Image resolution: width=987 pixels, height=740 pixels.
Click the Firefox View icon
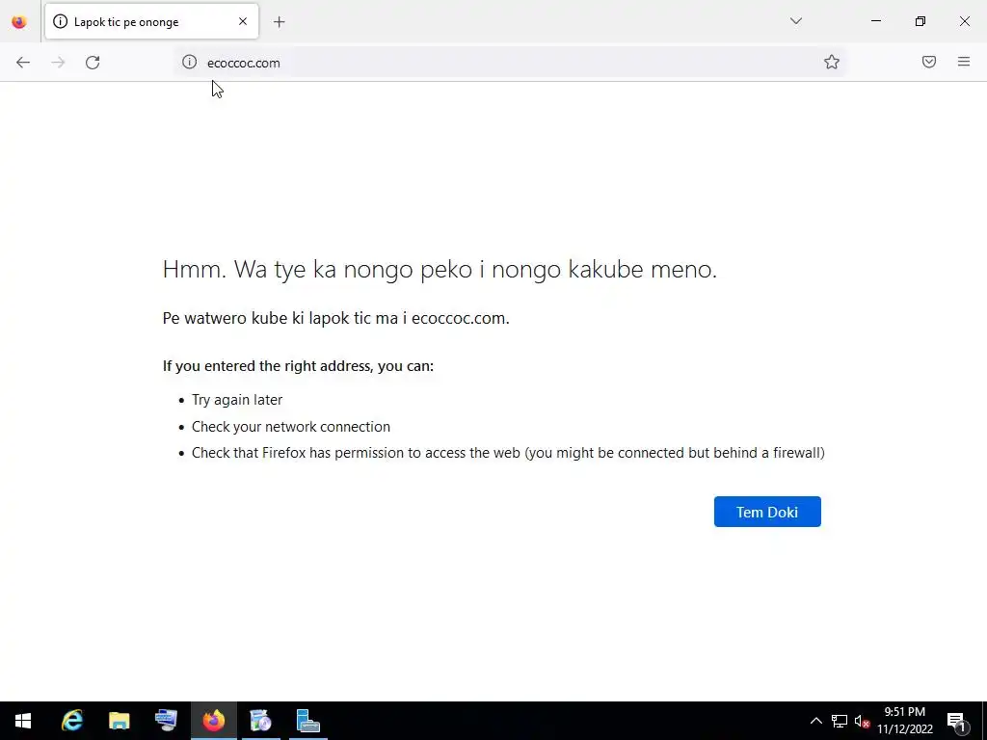19,22
